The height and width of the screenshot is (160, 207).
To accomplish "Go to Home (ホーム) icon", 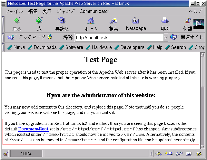I will click(91, 21).
